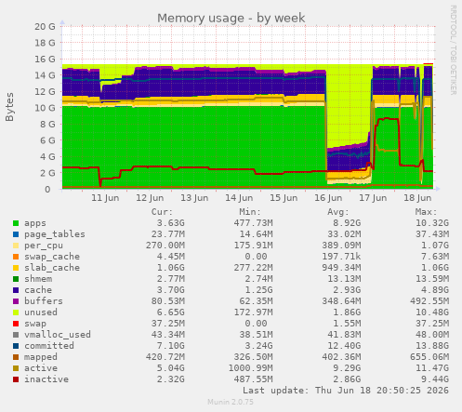Screen dimensions: 462x412
Task: Click the buffers average value 348.64M
Action: [x=341, y=301]
